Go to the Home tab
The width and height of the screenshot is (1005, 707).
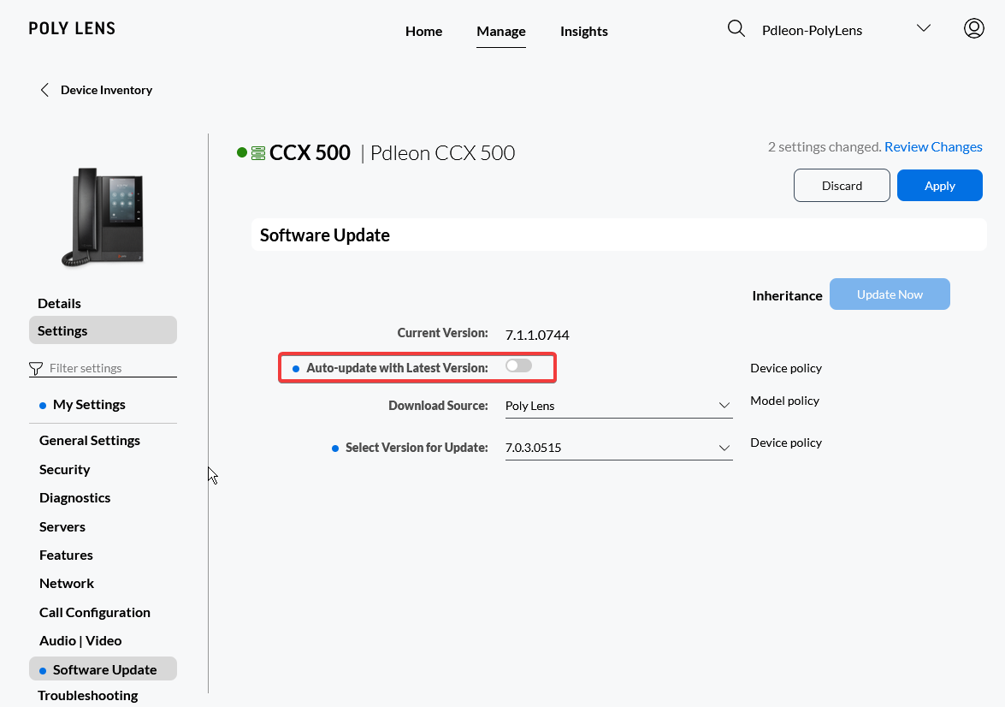[423, 32]
